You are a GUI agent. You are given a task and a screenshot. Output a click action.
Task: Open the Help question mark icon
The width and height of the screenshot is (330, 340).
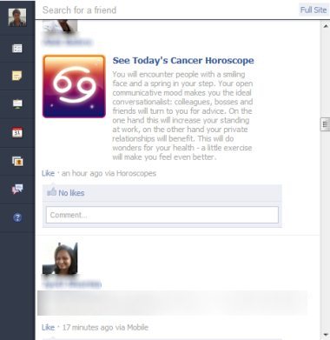[x=17, y=217]
